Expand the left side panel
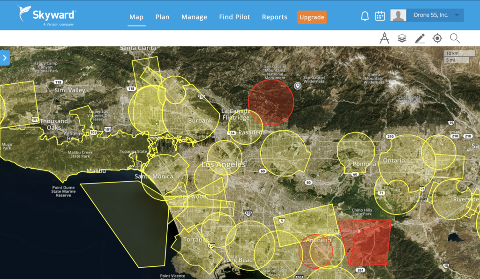The image size is (480, 279). pos(5,58)
